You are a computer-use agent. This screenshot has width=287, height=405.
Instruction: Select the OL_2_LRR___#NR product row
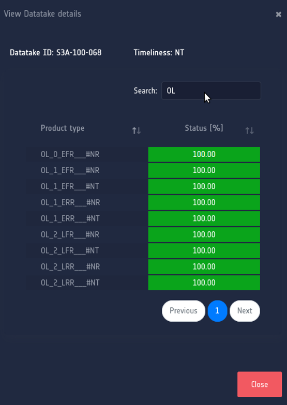[x=143, y=266]
